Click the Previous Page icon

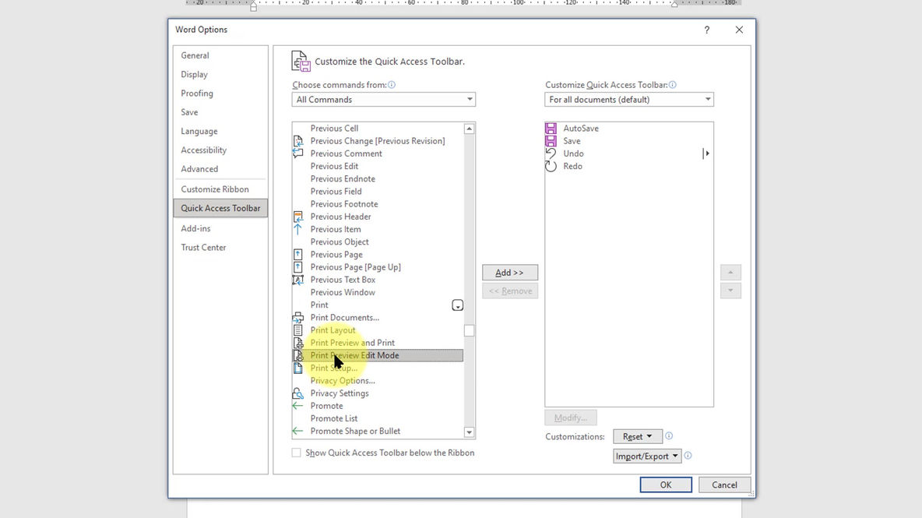298,255
